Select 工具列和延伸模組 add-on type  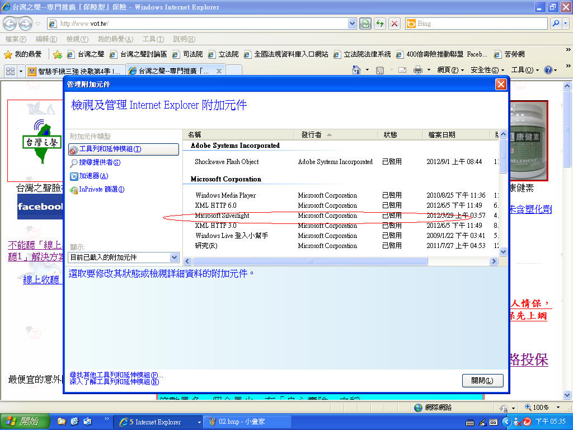coord(124,149)
